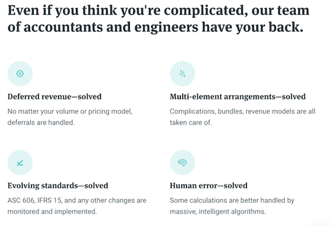Image resolution: width=333 pixels, height=226 pixels.
Task: Click the light teal circle behind the brain
Action: (x=183, y=163)
